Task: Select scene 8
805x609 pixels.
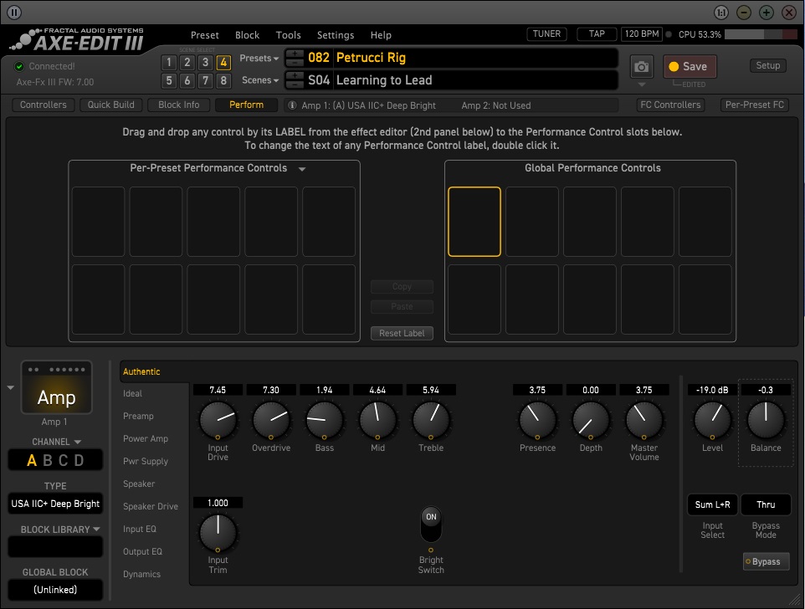Action: pyautogui.click(x=223, y=80)
